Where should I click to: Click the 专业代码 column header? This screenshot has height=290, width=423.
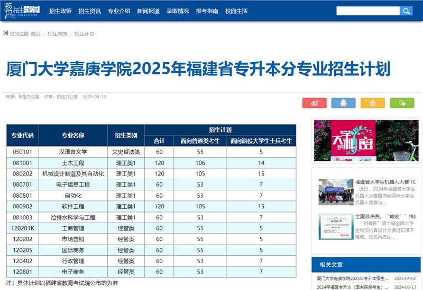(23, 136)
